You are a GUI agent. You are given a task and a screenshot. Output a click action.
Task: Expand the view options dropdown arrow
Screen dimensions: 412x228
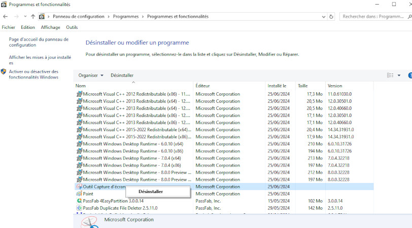tap(399, 75)
